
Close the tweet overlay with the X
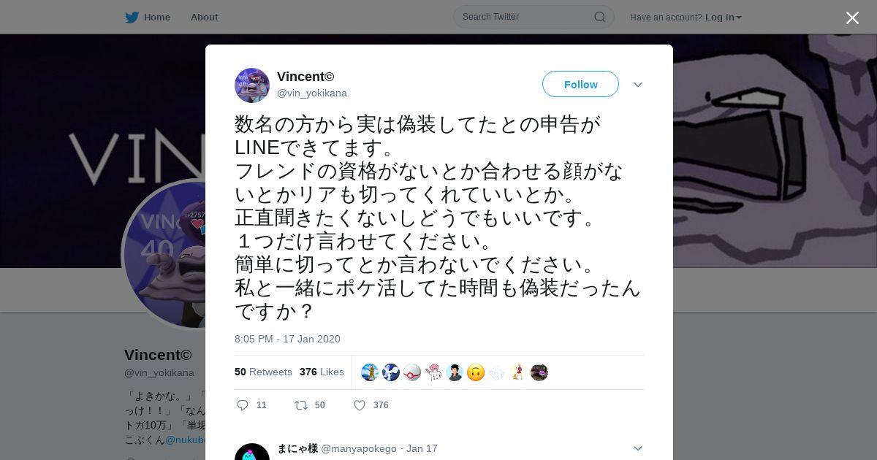click(852, 18)
